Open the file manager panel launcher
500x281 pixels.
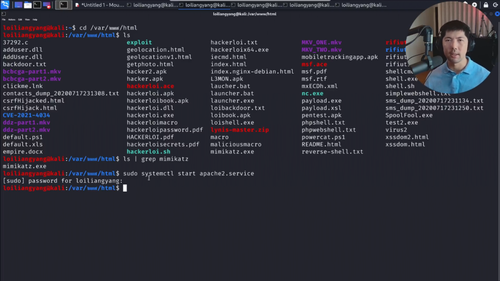point(28,5)
